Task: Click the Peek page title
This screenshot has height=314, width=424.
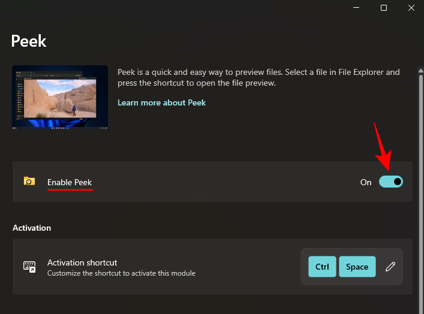Action: [29, 41]
